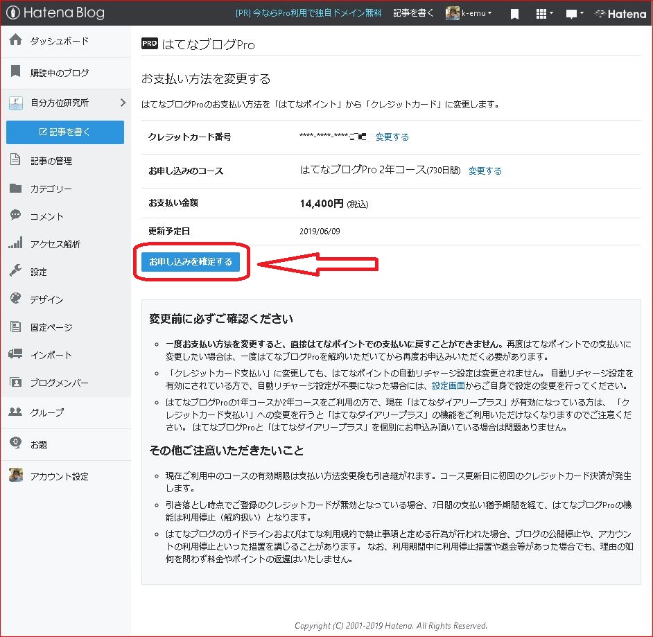Click the その他ご注意いただきたいこと heading
The image size is (653, 637).
(226, 451)
